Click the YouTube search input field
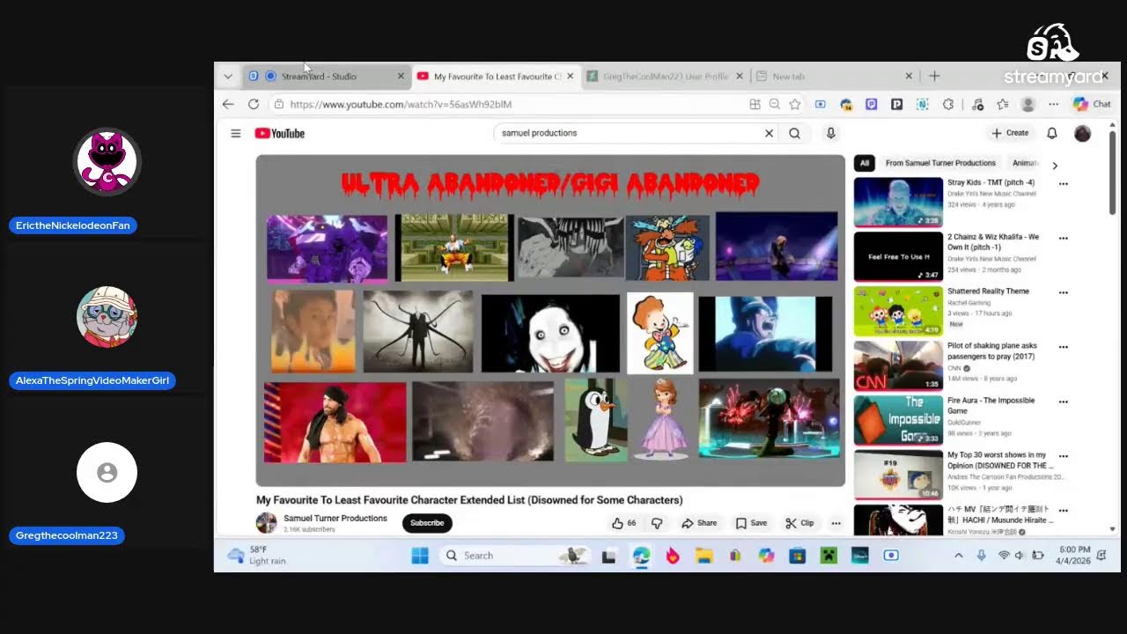1127x634 pixels. (629, 133)
